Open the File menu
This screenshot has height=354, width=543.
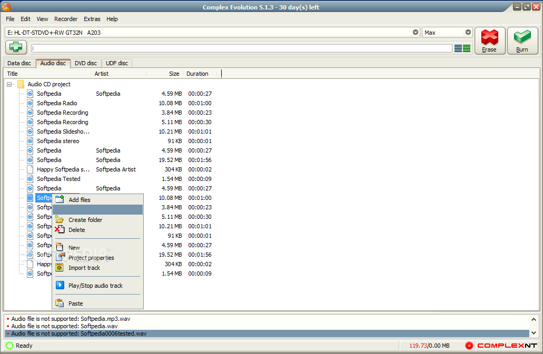[10, 19]
